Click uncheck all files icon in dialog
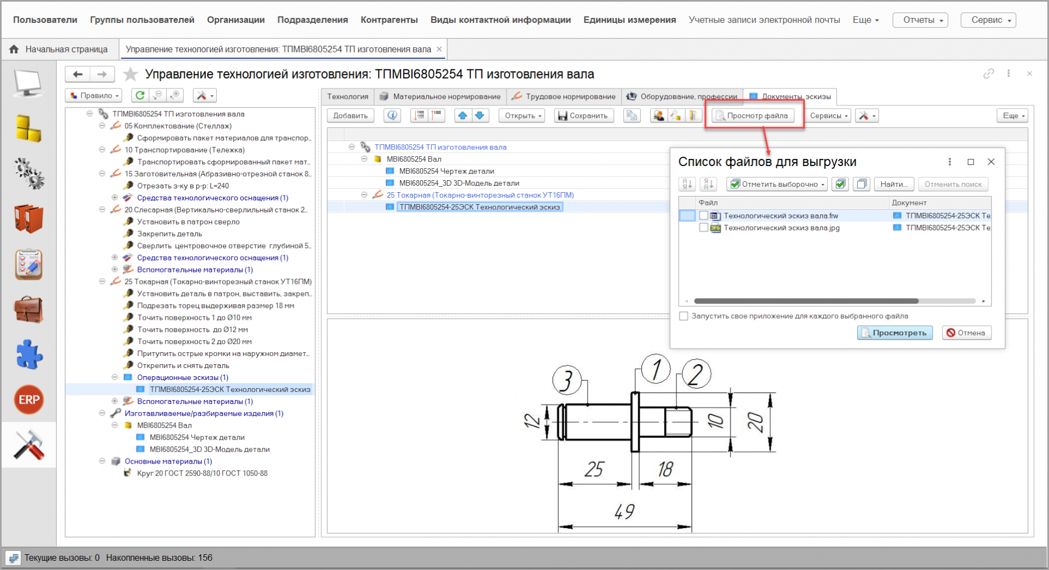 pyautogui.click(x=862, y=185)
